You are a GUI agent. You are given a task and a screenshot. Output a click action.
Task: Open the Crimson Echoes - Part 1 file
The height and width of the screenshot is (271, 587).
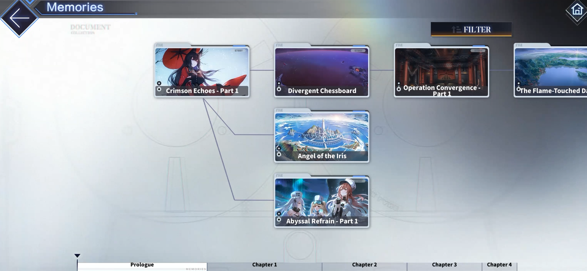pos(202,70)
